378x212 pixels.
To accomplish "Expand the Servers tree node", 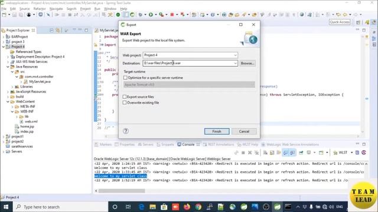I will tap(4, 151).
